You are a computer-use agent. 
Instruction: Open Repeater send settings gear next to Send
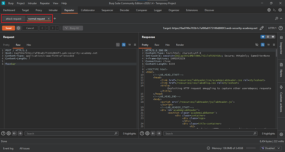coord(18,28)
